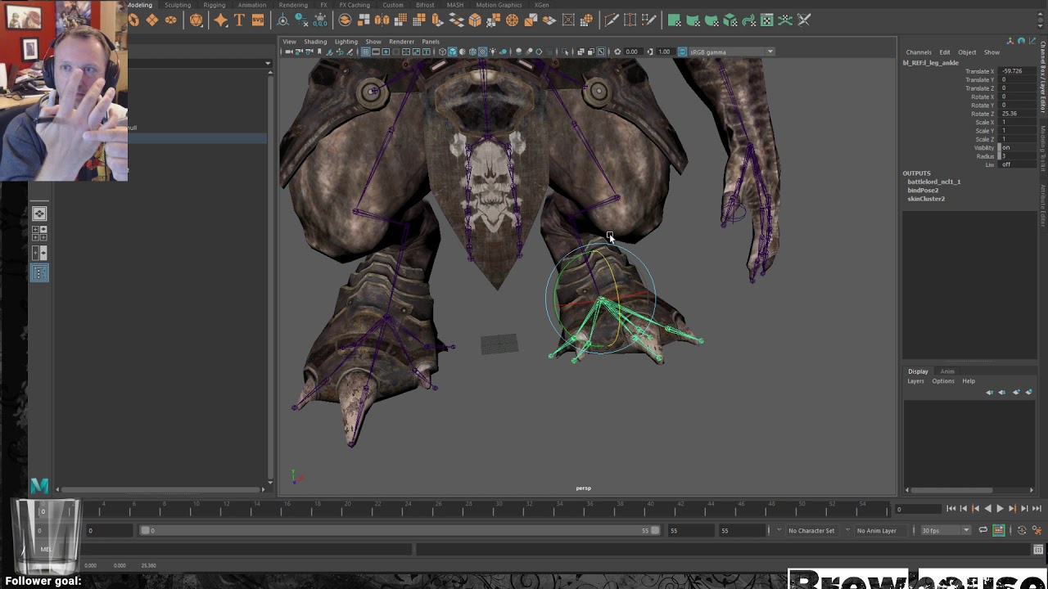
Task: Open the Layers menu in Layer Editor
Action: (915, 381)
